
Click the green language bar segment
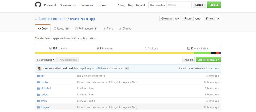(202, 53)
